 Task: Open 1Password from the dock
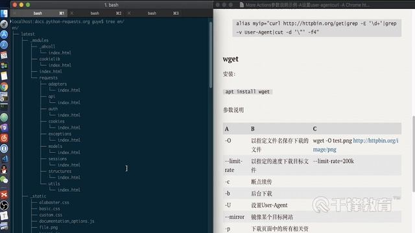pos(4,148)
